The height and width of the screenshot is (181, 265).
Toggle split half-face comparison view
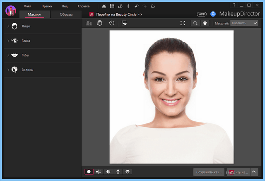point(108,171)
